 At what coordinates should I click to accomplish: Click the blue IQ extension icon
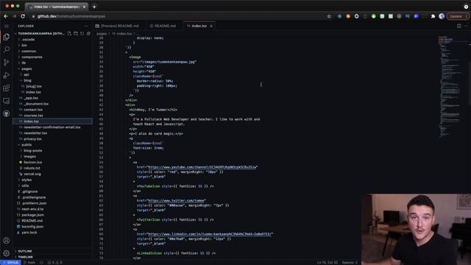(x=407, y=16)
